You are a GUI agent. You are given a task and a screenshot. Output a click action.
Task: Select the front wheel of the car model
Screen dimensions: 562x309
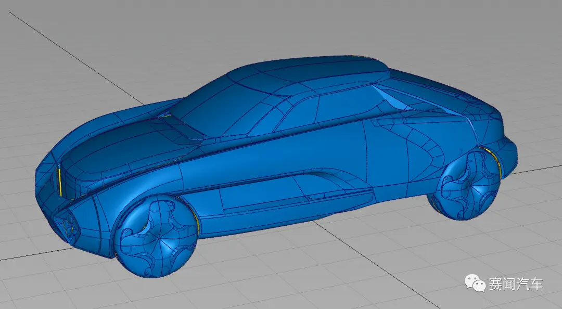156,237
